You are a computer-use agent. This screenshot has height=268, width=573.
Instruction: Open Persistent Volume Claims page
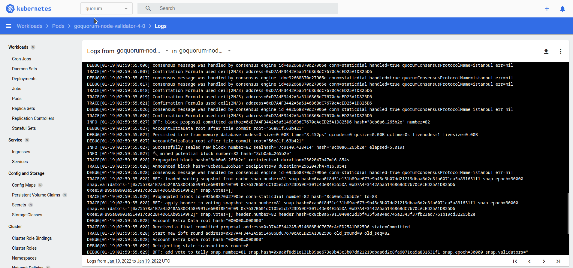pyautogui.click(x=36, y=195)
